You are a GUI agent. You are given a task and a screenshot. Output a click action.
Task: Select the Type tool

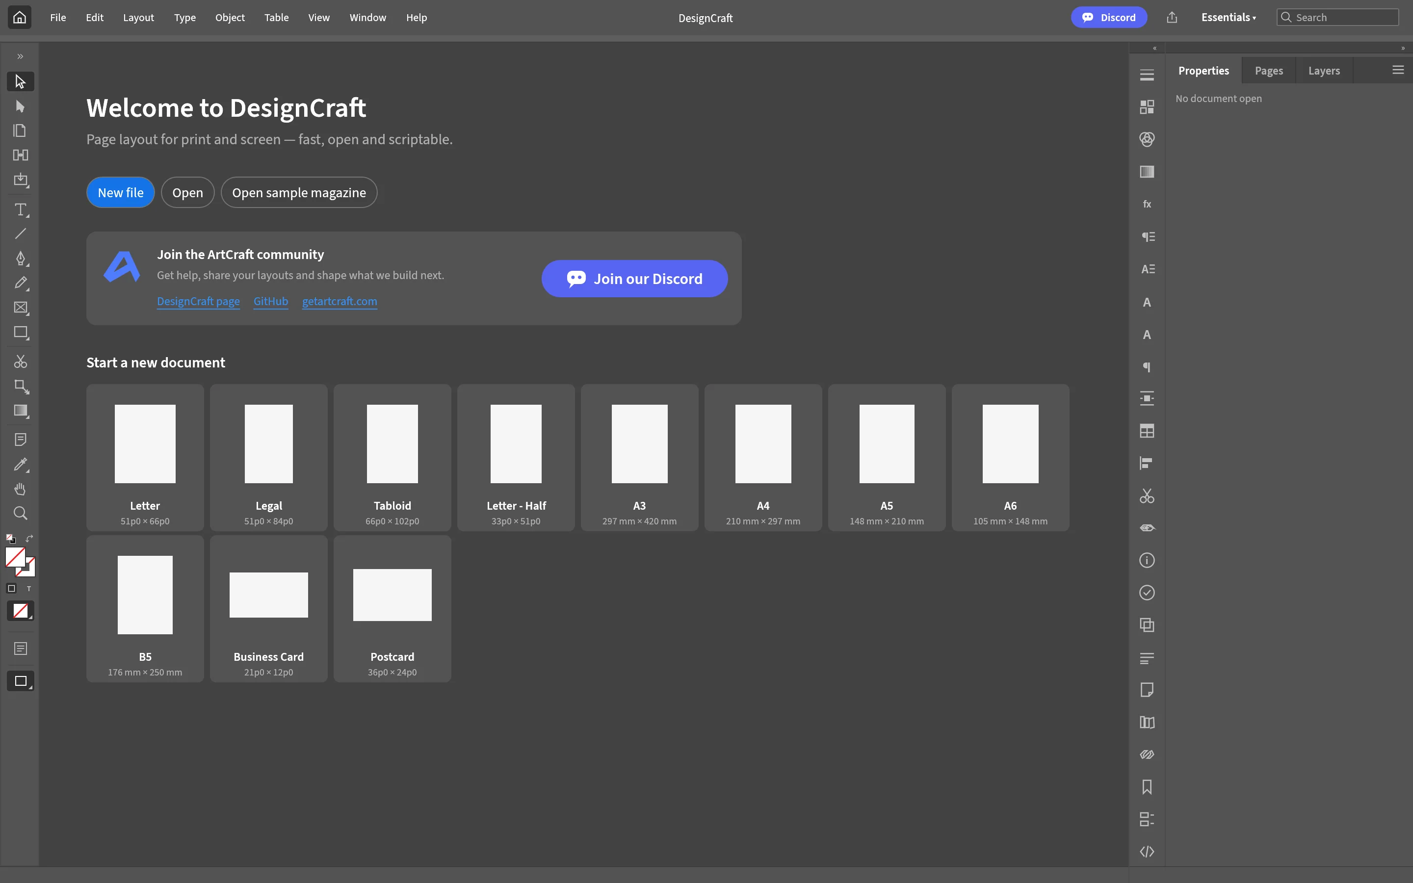(x=21, y=209)
